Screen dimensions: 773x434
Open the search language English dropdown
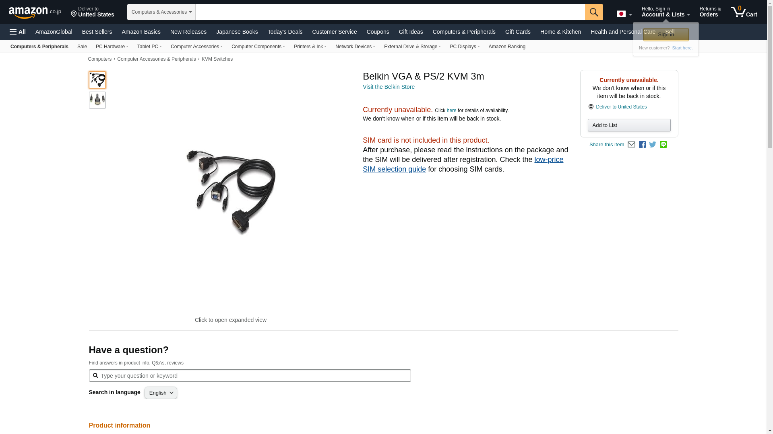[161, 393]
